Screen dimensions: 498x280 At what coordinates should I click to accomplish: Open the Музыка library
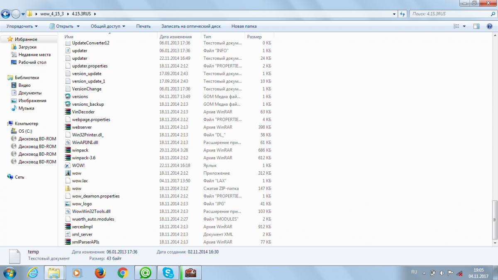[26, 108]
